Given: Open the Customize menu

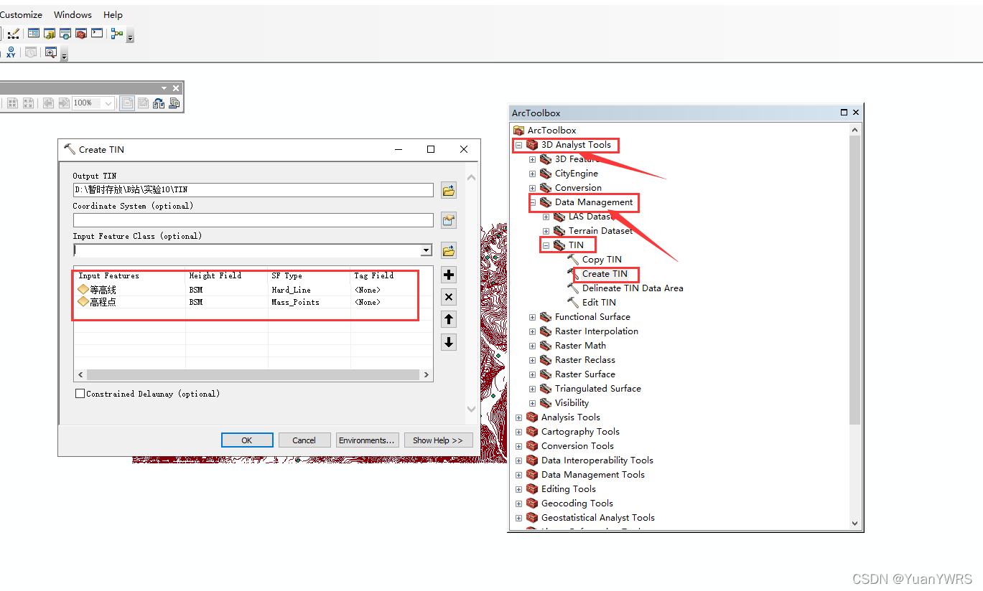Looking at the screenshot, I should 21,14.
